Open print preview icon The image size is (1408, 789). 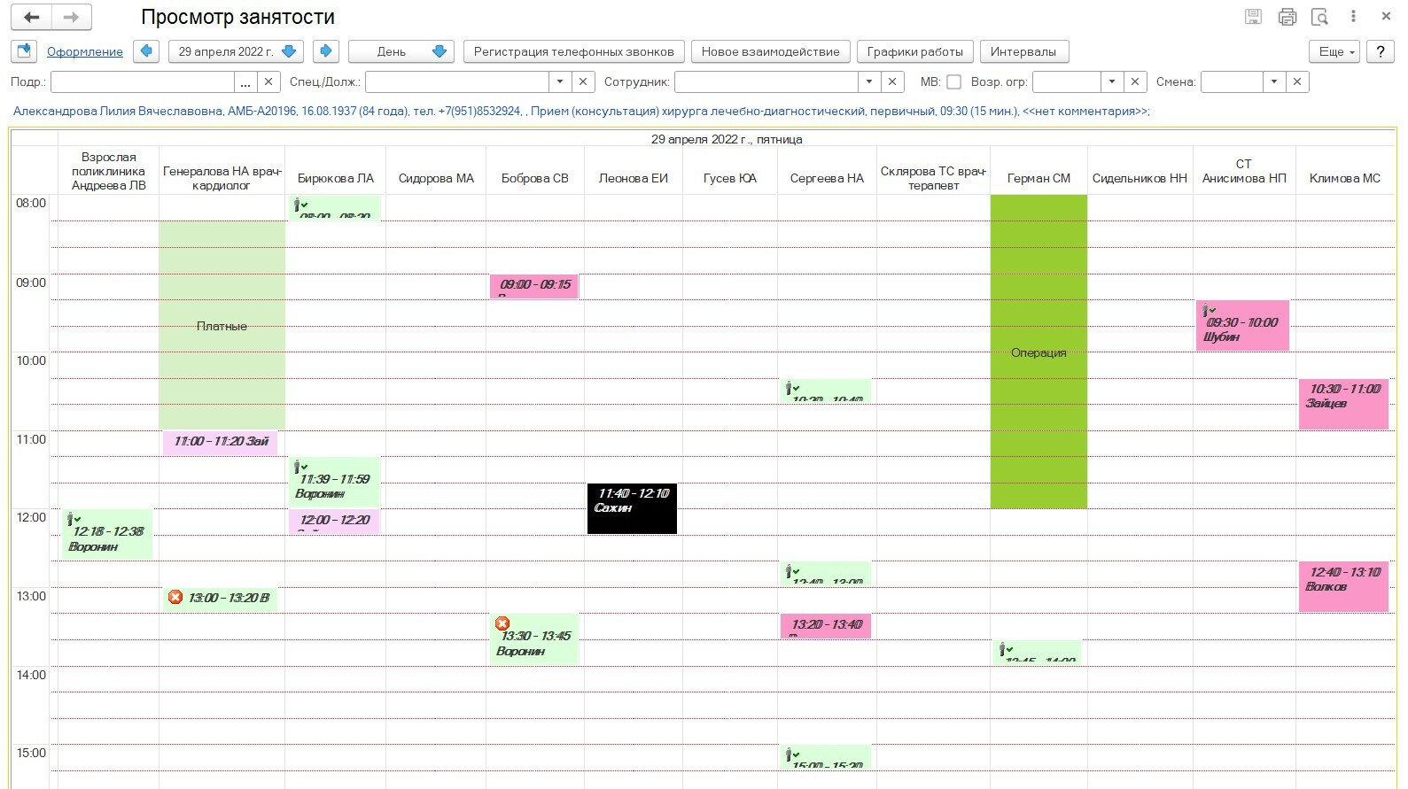[x=1319, y=17]
